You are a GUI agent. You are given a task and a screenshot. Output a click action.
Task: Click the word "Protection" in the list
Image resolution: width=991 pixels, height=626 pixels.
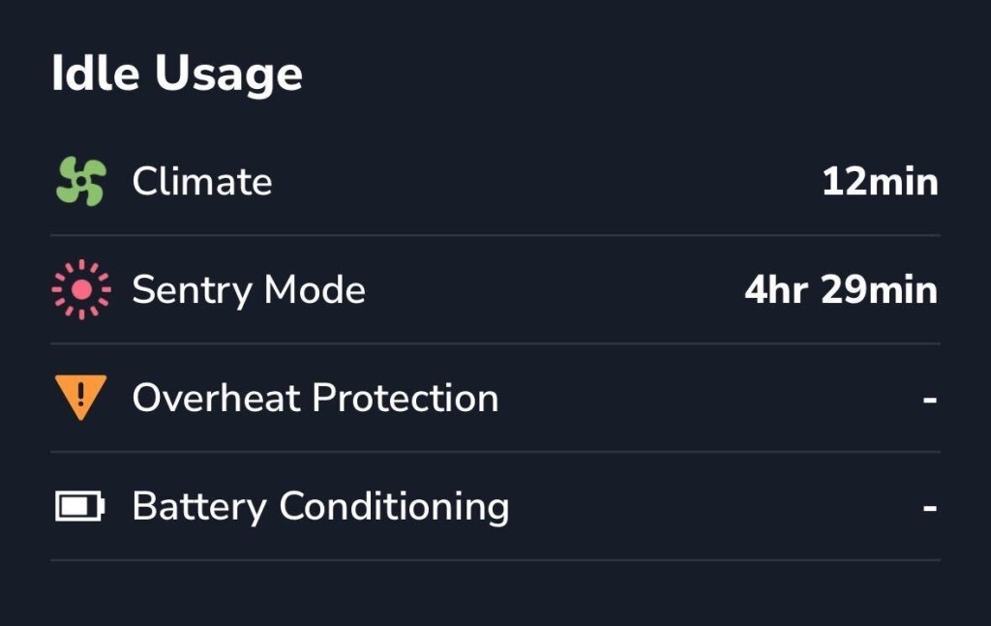pos(405,398)
